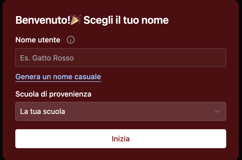Start by clicking Inizia
This screenshot has height=160, width=242.
(120, 139)
